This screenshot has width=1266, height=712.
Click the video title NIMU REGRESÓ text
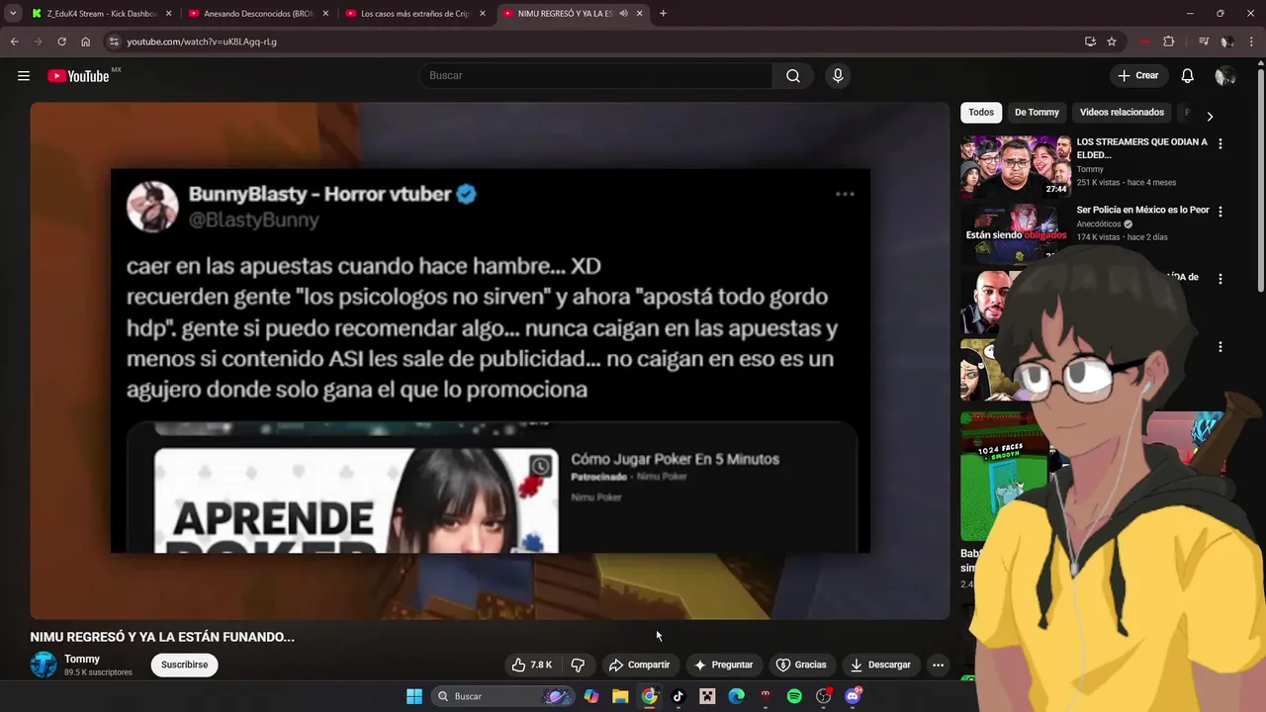(x=162, y=637)
